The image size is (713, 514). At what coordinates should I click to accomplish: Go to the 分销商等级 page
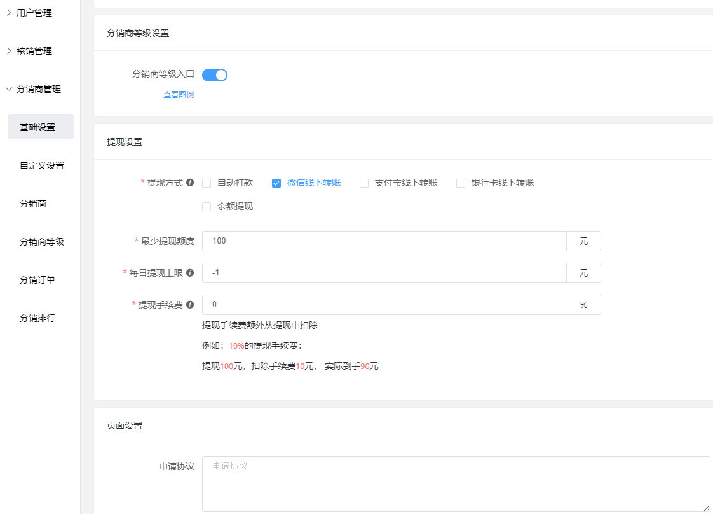tap(42, 242)
